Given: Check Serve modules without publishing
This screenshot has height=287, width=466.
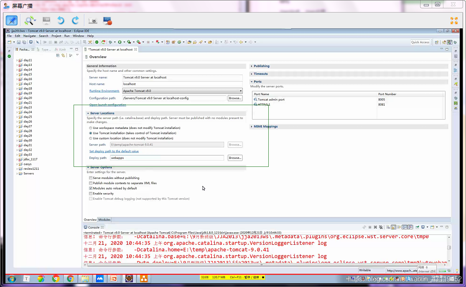Looking at the screenshot, I should pyautogui.click(x=91, y=178).
